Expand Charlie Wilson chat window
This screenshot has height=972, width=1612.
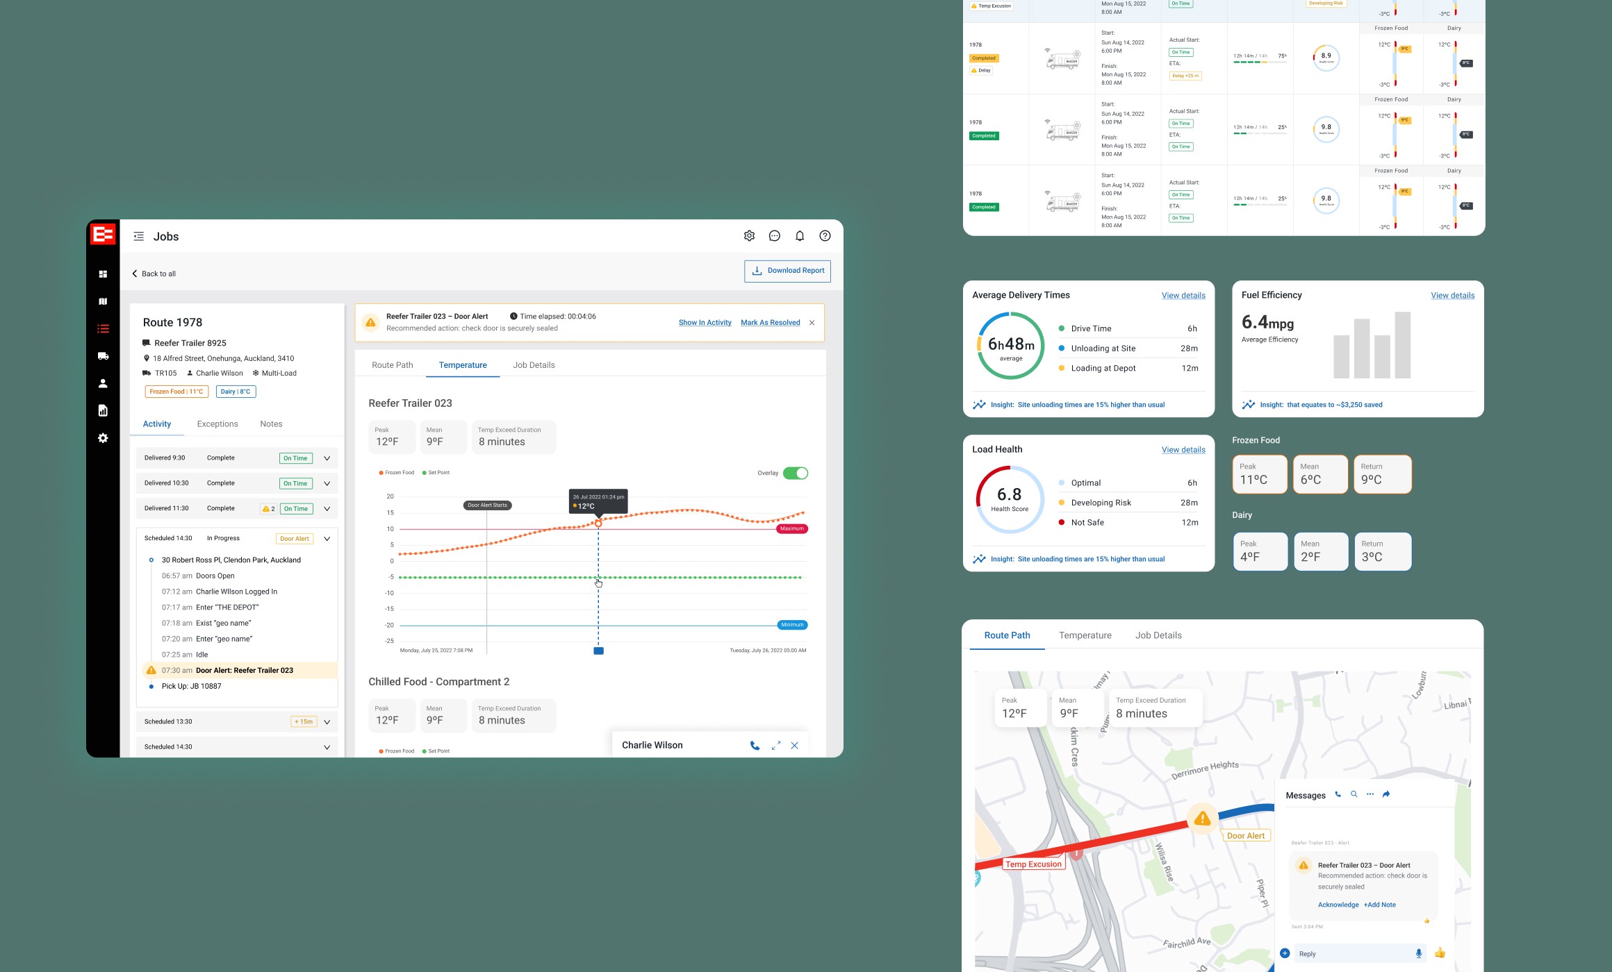(x=775, y=746)
